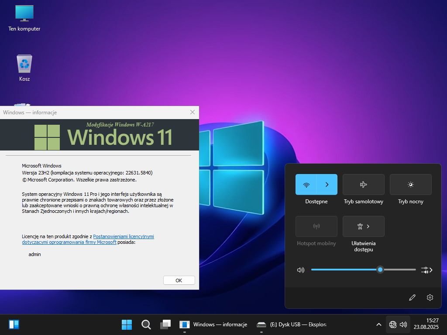The width and height of the screenshot is (447, 335).
Task: Open settings gear in quick settings panel
Action: click(x=430, y=297)
